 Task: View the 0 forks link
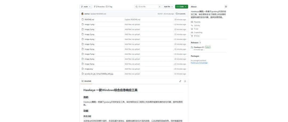(x=195, y=36)
